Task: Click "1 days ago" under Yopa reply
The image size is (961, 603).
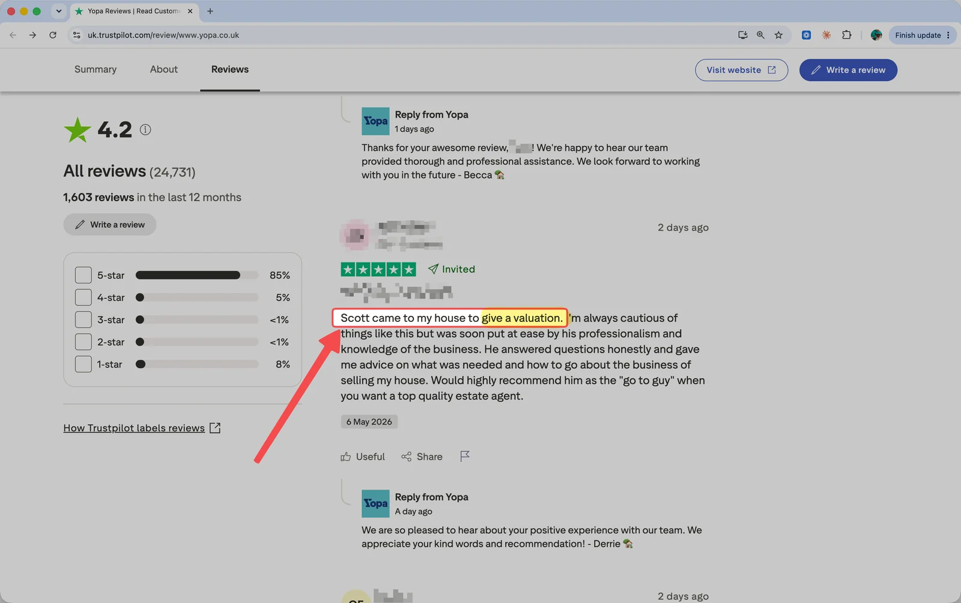Action: point(414,129)
